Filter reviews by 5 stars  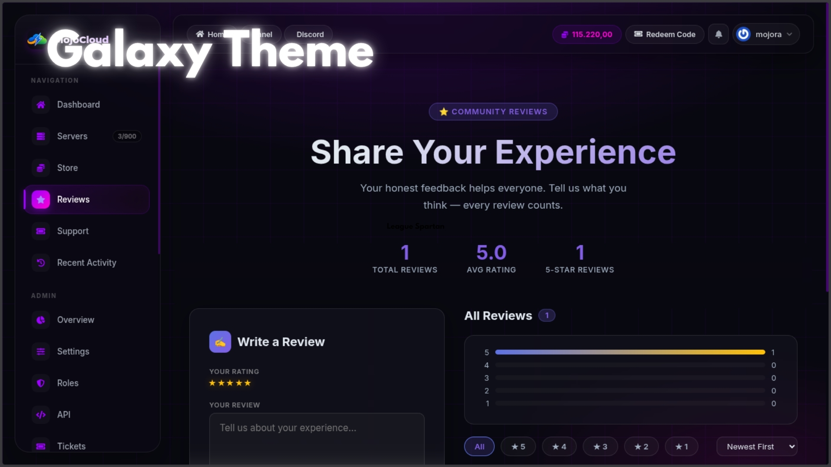point(518,447)
